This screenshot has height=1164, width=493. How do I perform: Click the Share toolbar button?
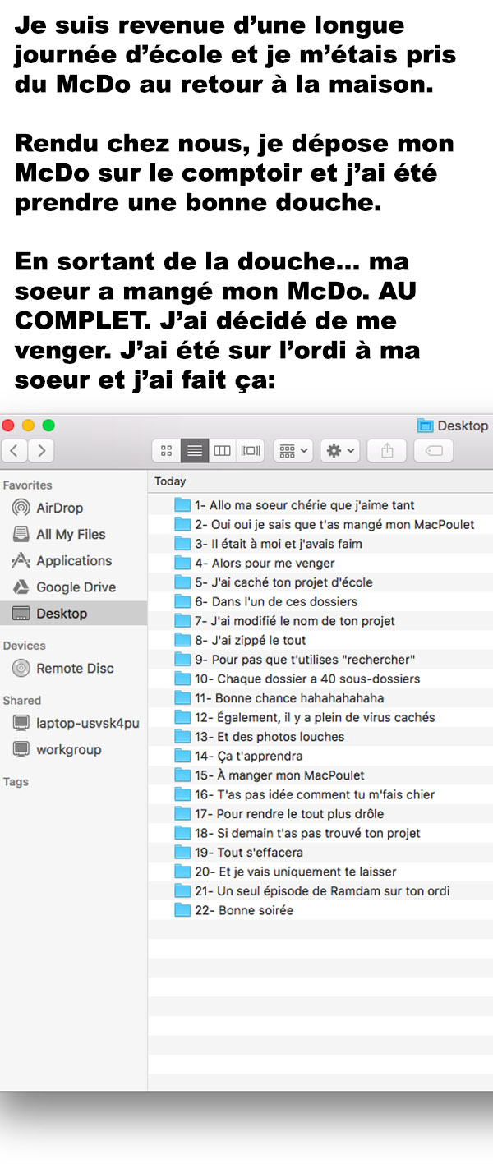click(387, 450)
